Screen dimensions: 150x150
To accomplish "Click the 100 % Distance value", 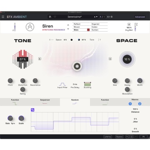I will click(135, 109).
